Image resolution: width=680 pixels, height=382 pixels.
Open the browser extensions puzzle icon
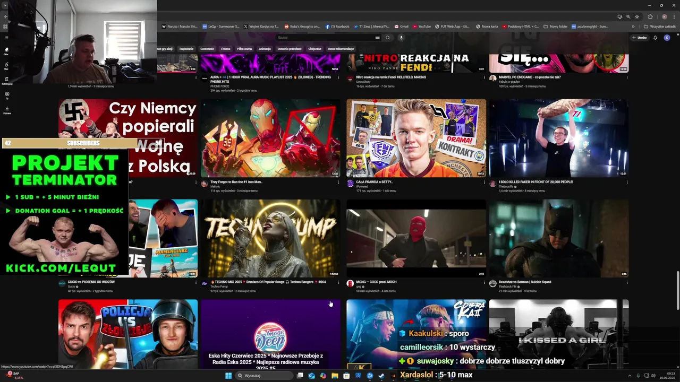tap(650, 16)
